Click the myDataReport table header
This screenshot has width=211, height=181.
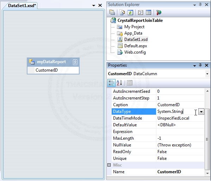[53, 62]
